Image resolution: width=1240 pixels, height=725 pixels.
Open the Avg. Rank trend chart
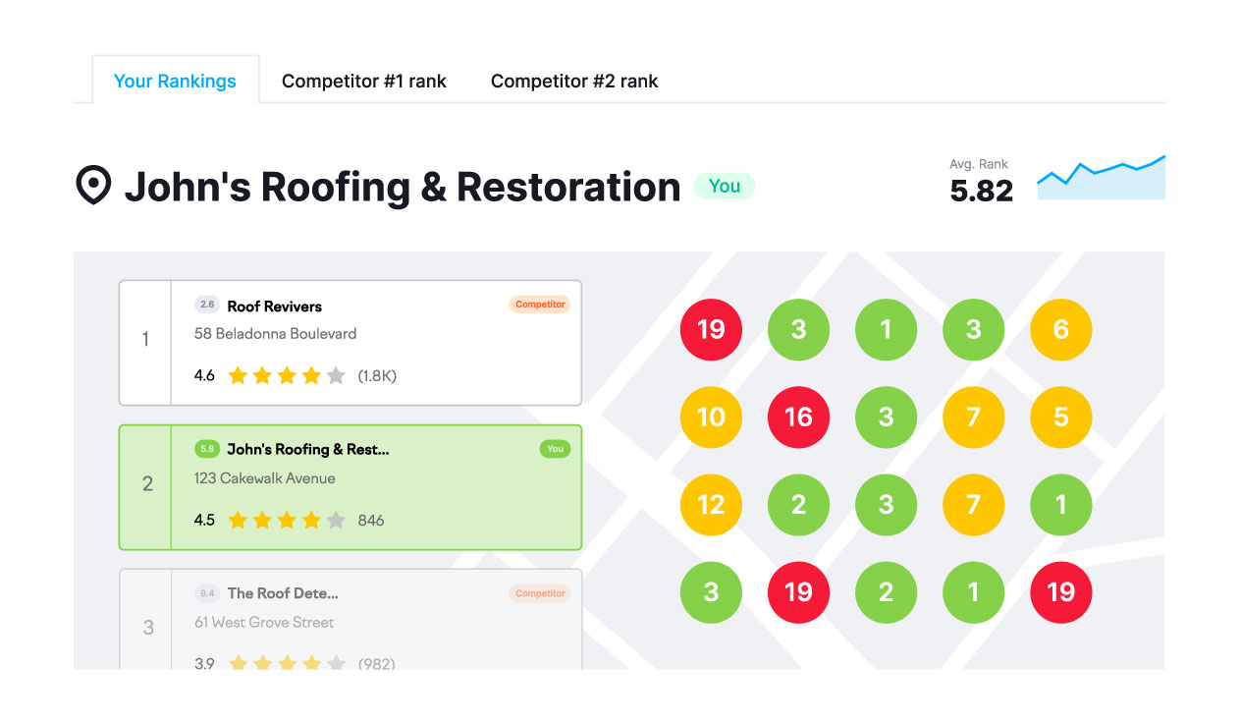1101,178
